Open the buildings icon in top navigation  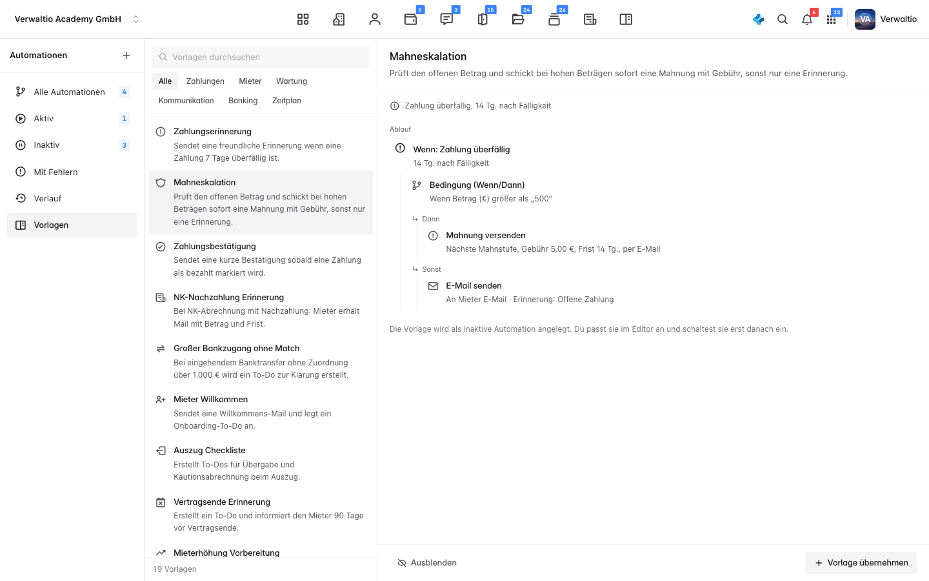339,19
